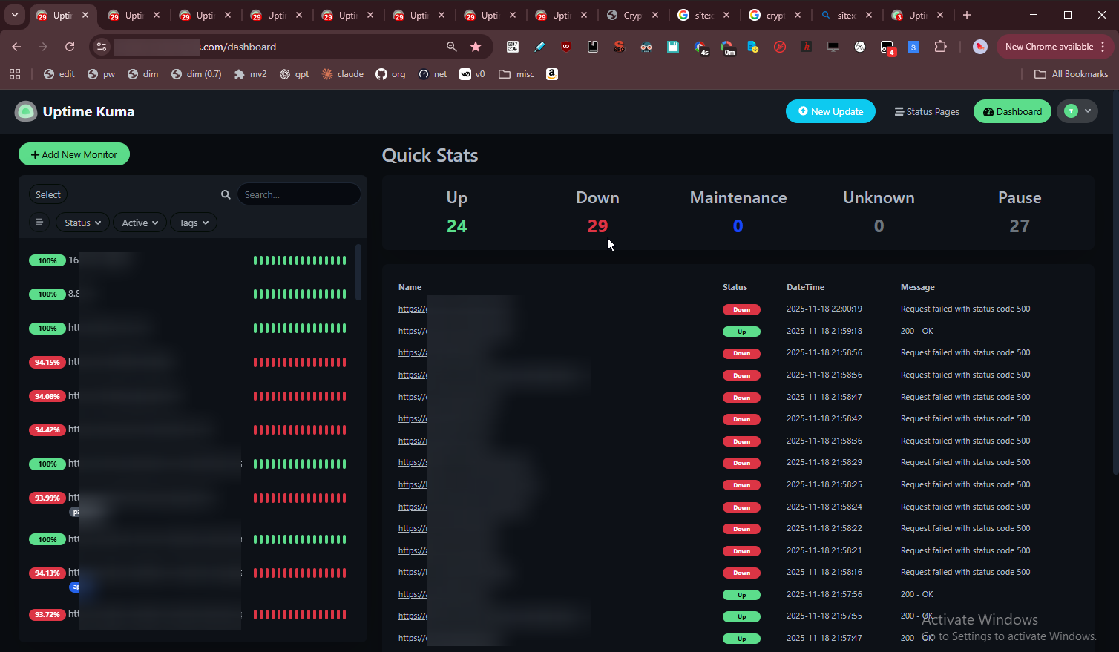
Task: Click the search magnifier icon in monitor list
Action: [226, 194]
